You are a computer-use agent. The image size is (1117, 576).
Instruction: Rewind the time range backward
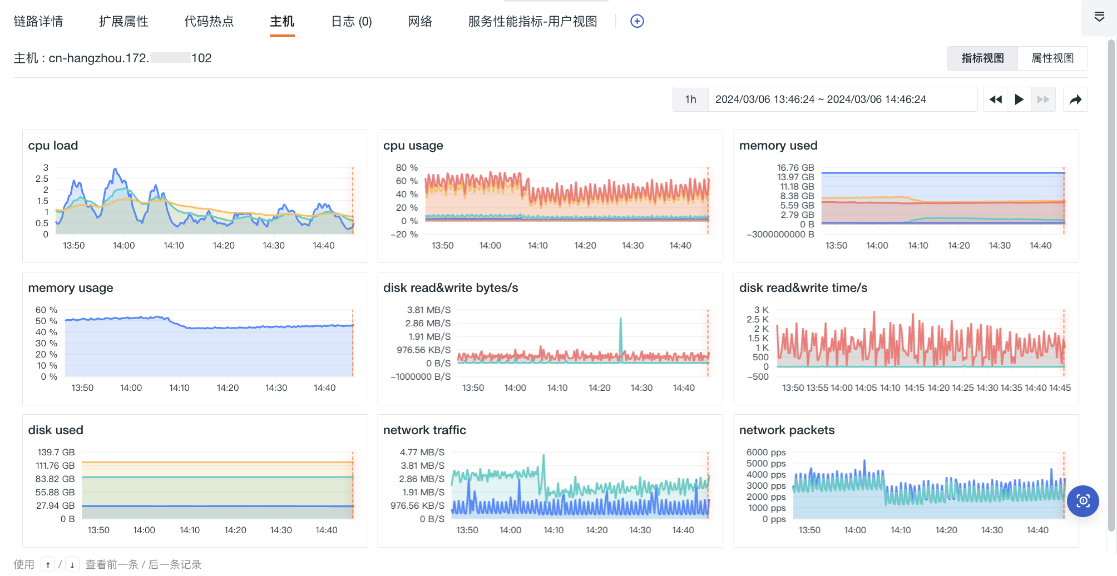[x=995, y=100]
